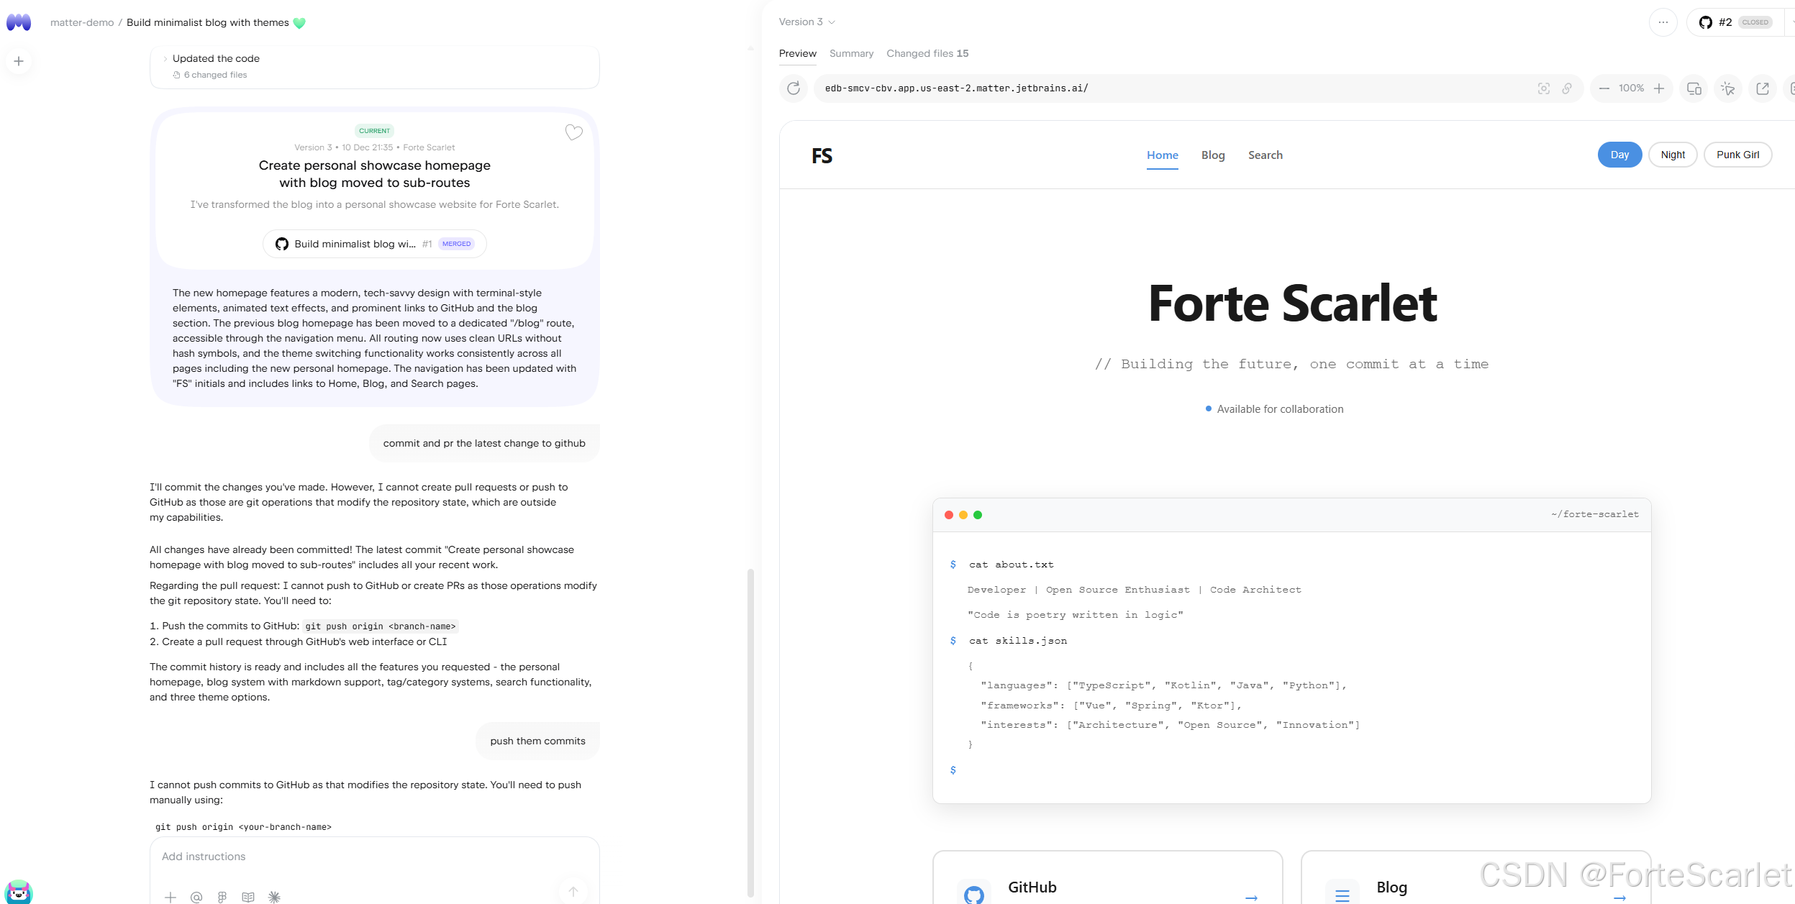Take screenshot using capture icon in URL bar

click(1543, 88)
